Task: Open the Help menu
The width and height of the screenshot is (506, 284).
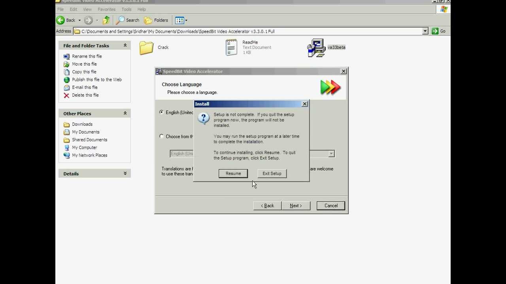Action: coord(142,9)
